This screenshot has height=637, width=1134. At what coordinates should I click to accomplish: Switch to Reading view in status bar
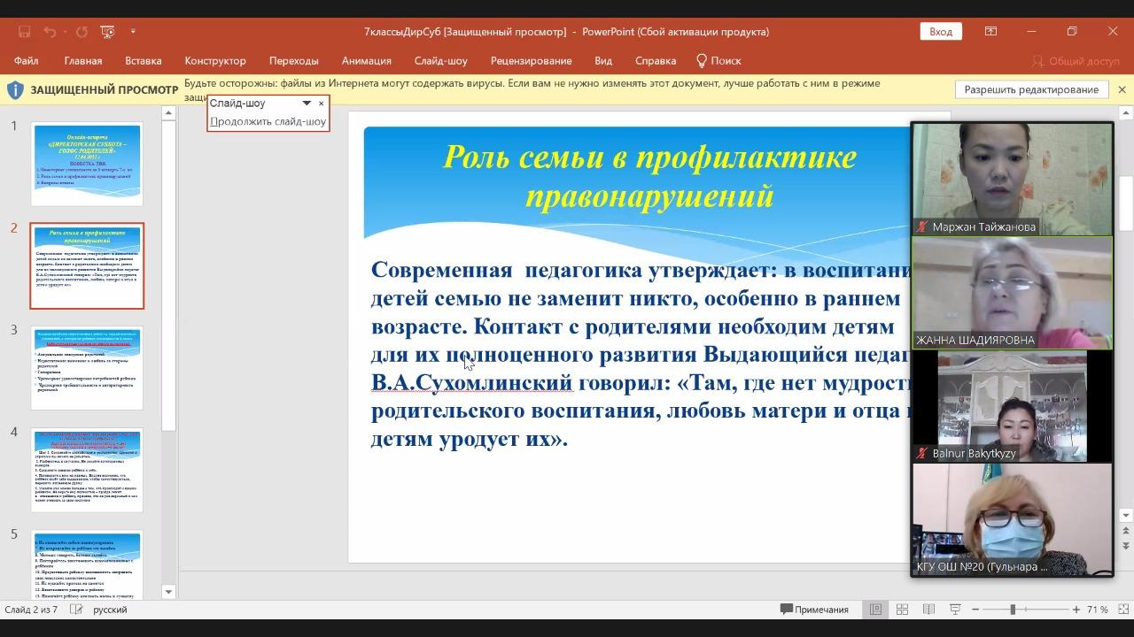(928, 610)
